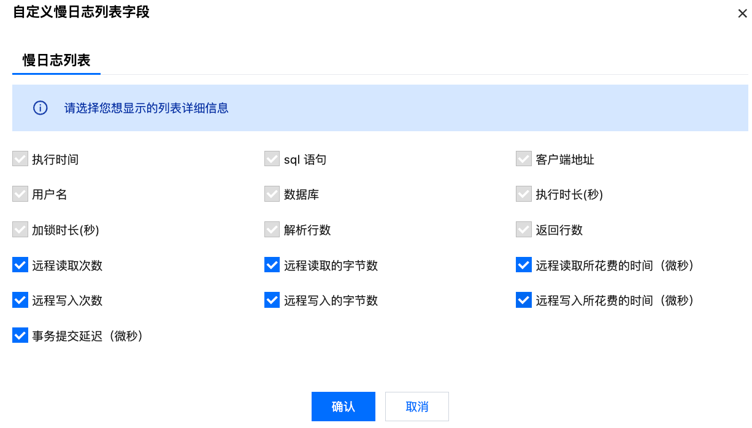Click the 返回行数 checkbox
752x428 pixels.
click(524, 230)
